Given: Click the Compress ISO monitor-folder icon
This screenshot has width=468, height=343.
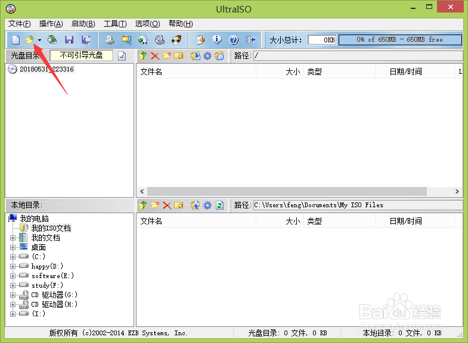Looking at the screenshot, I should 126,40.
